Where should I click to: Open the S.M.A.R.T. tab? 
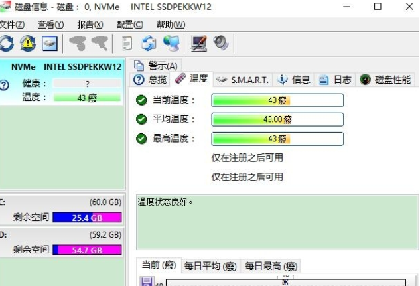(243, 80)
